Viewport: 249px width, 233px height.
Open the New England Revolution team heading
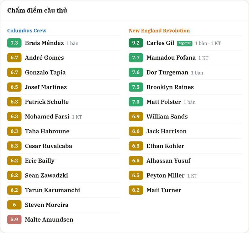(159, 30)
